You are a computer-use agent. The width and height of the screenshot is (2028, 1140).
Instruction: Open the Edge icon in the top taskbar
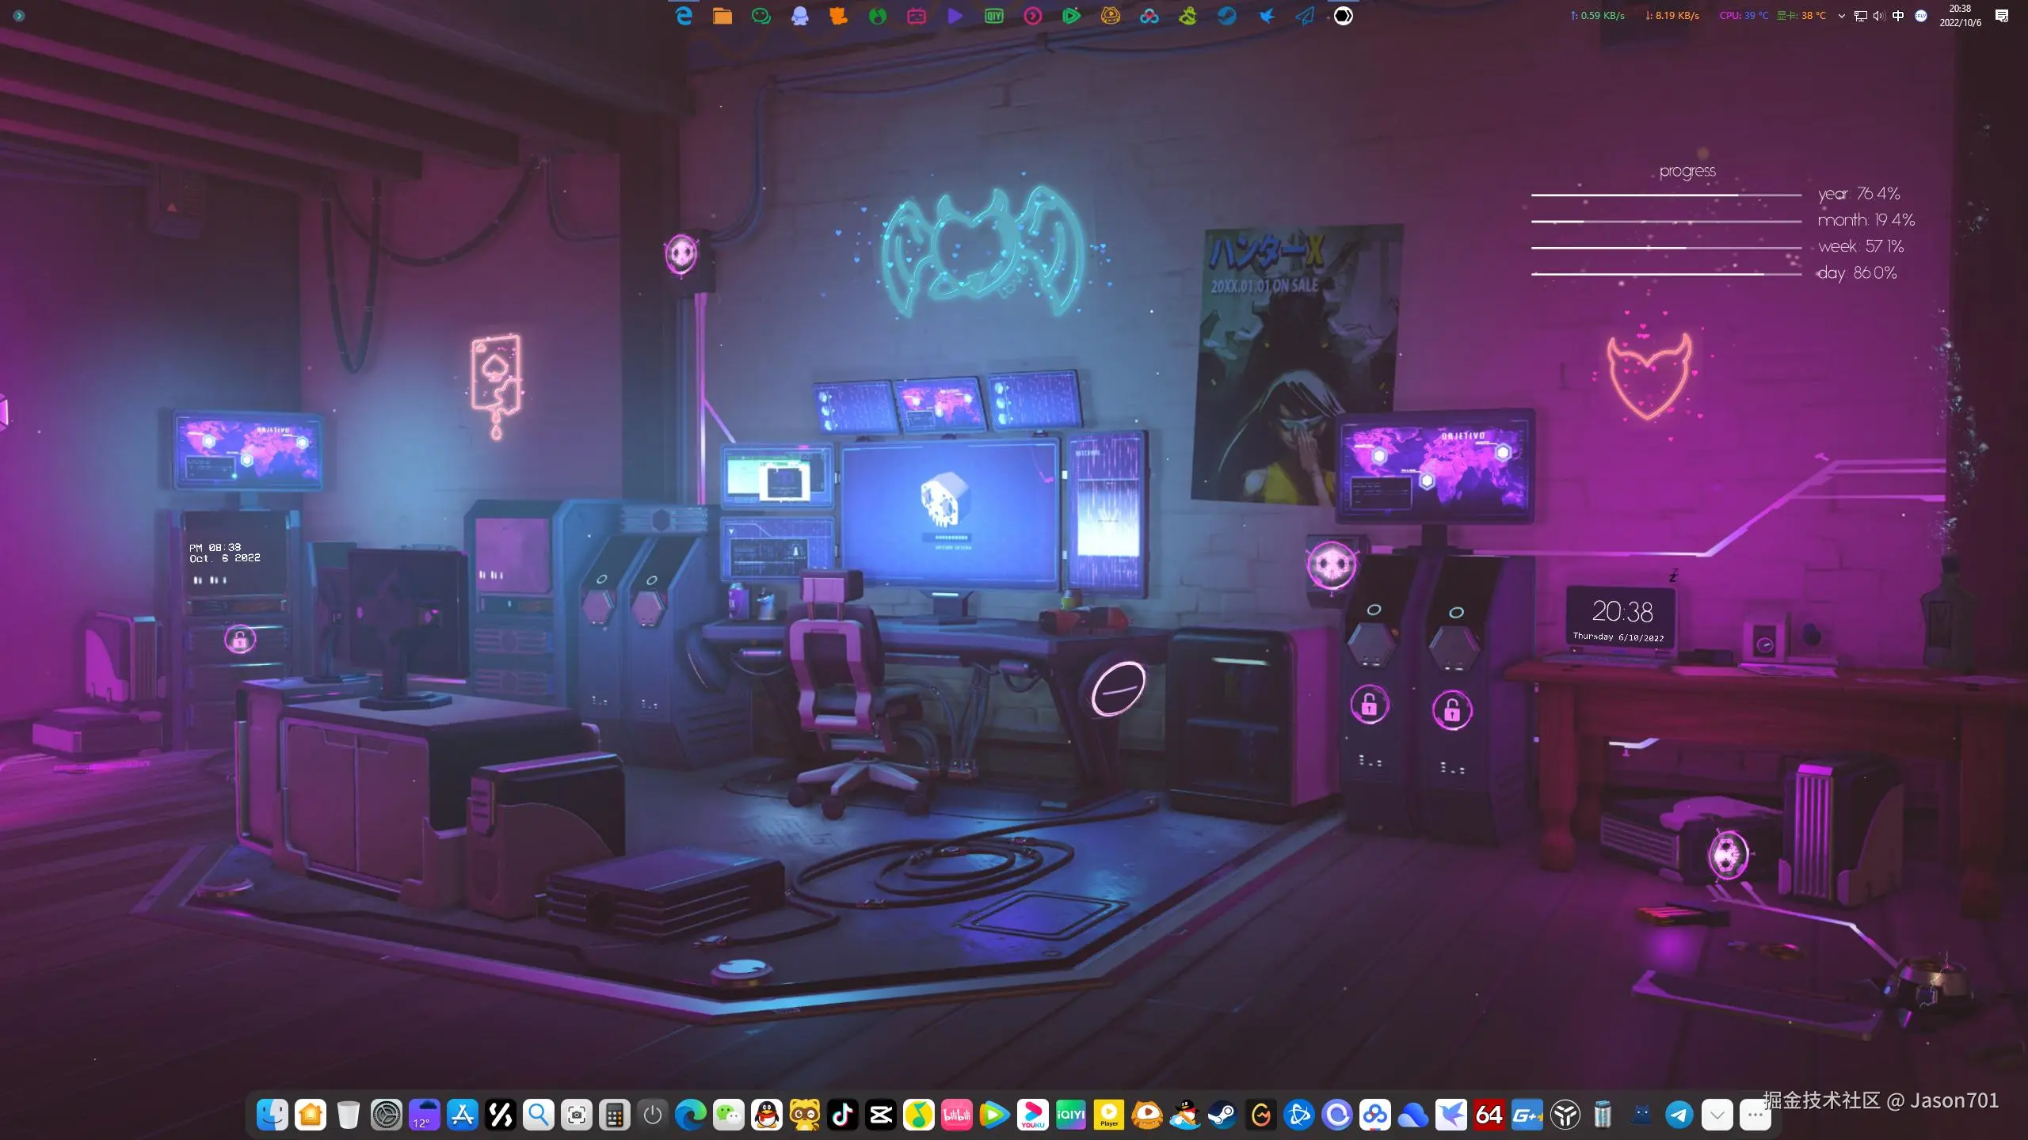(x=684, y=16)
